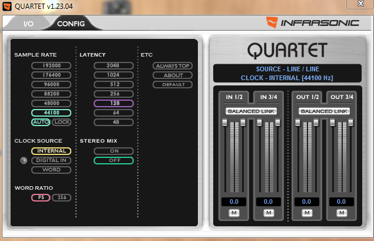This screenshot has width=374, height=241.
Task: Mute the OUT 3/4 channel
Action: tap(342, 212)
